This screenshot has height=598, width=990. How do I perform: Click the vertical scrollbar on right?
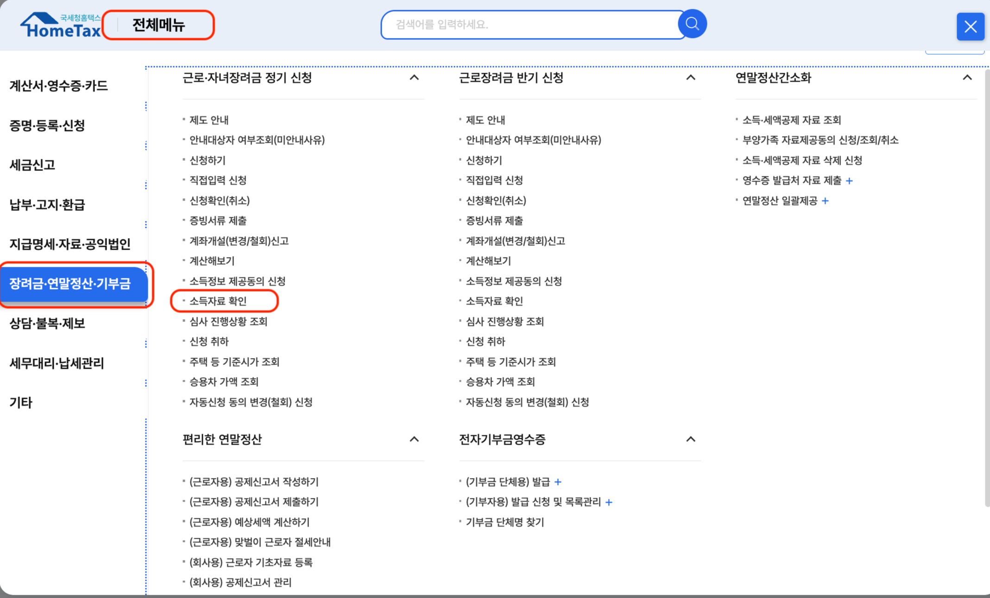pyautogui.click(x=987, y=287)
